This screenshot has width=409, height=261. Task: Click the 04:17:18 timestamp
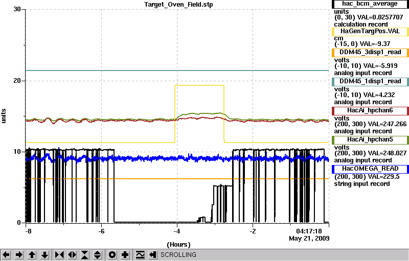pyautogui.click(x=309, y=231)
